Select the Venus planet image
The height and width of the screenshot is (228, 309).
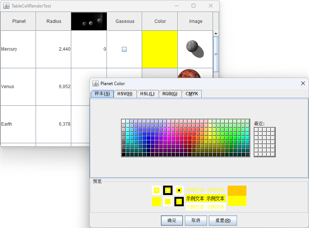click(x=189, y=74)
